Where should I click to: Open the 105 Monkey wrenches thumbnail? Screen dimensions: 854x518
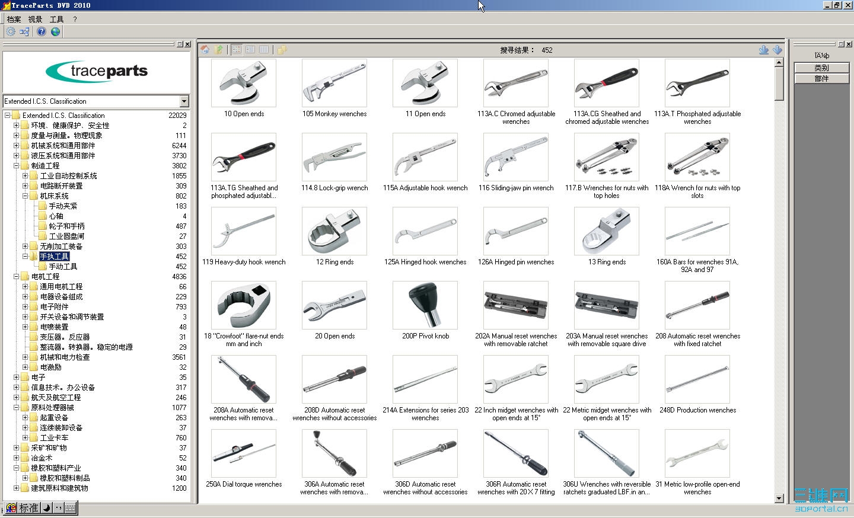click(334, 83)
